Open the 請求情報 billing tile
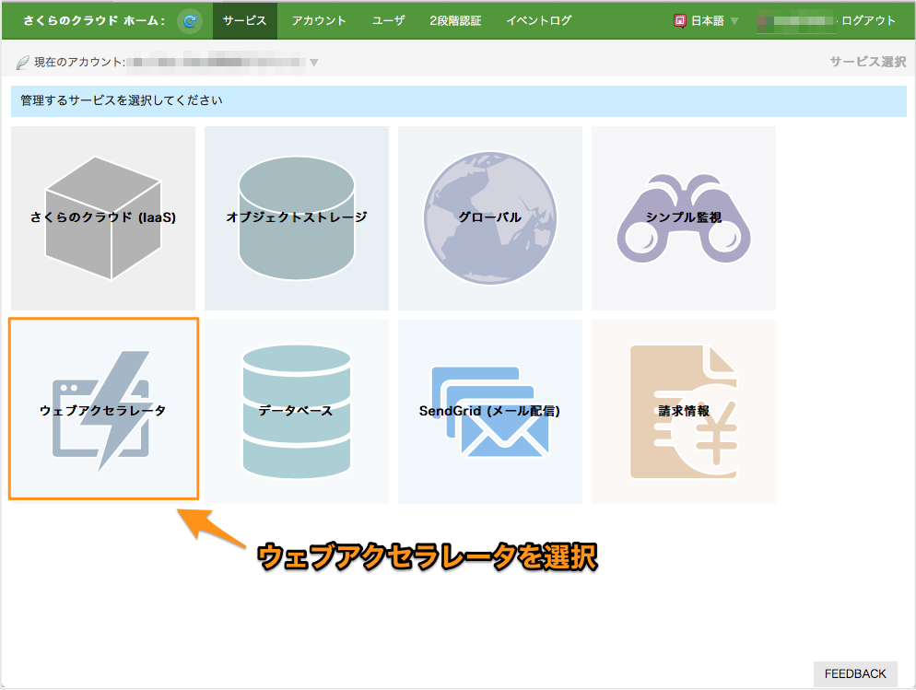The image size is (916, 690). point(684,412)
